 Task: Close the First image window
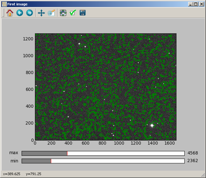point(202,4)
